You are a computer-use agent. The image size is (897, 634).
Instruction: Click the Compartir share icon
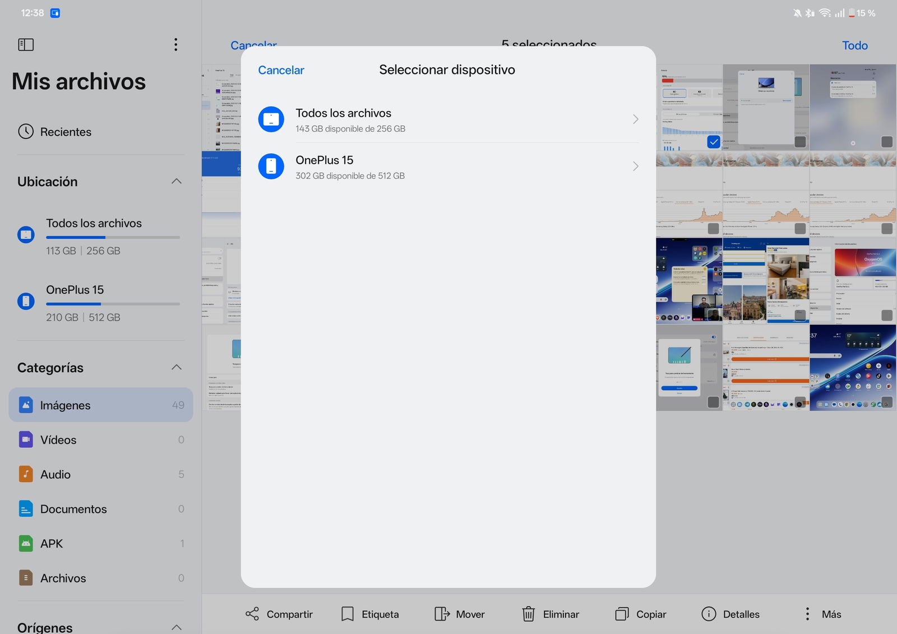[x=252, y=614]
